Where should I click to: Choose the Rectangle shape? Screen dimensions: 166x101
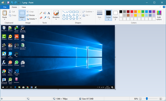pyautogui.click(x=74, y=12)
